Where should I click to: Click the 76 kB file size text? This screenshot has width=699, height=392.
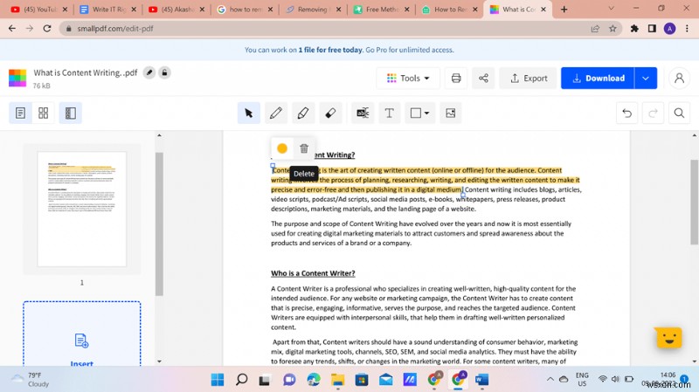41,86
